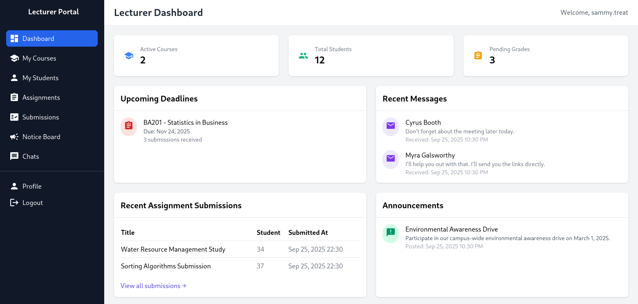
Task: Click the logout arrow icon in sidebar
Action: (x=14, y=203)
